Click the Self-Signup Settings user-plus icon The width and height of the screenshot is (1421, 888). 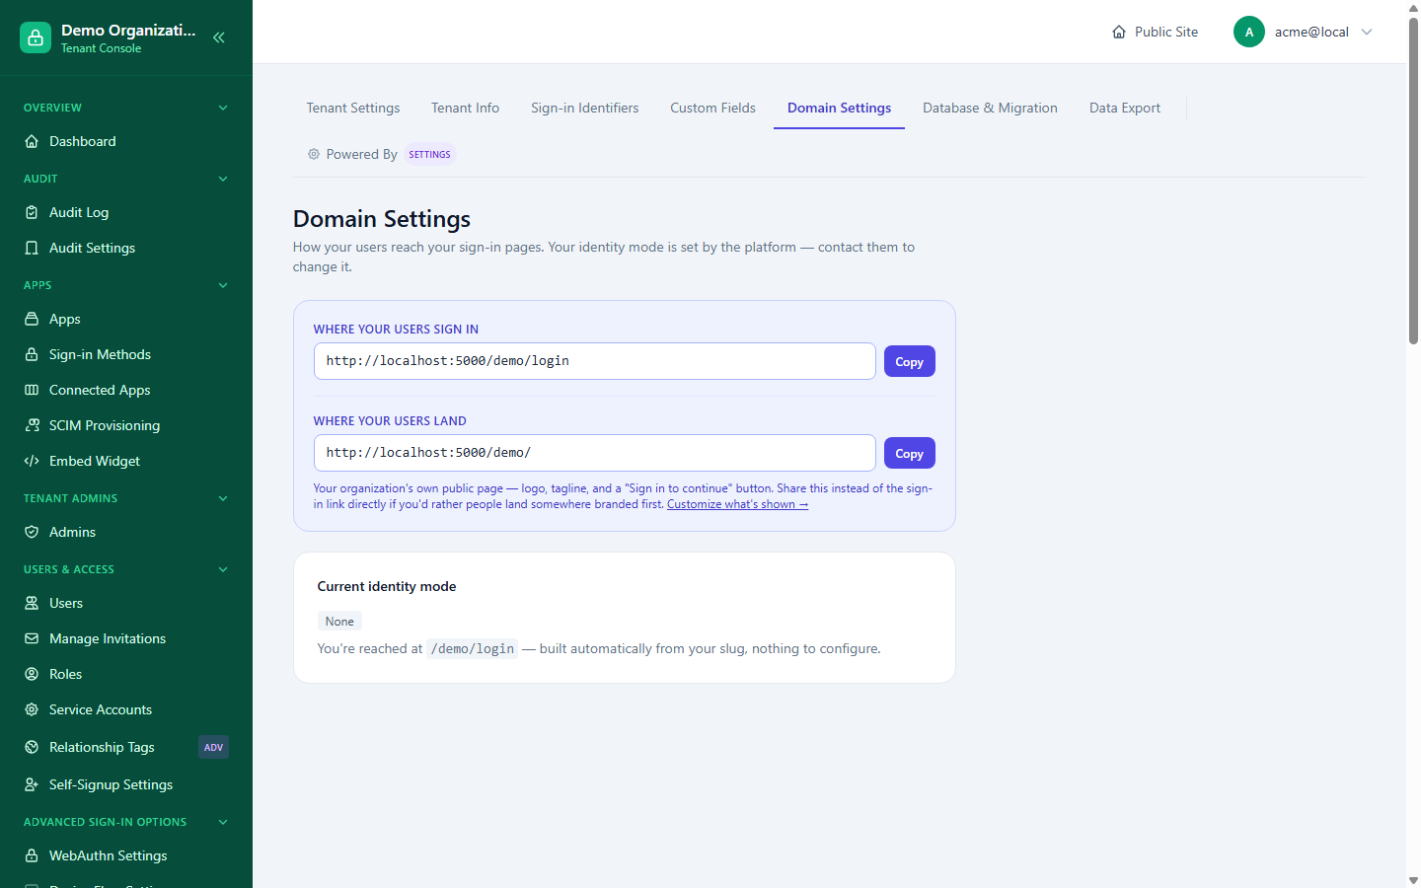pos(32,784)
